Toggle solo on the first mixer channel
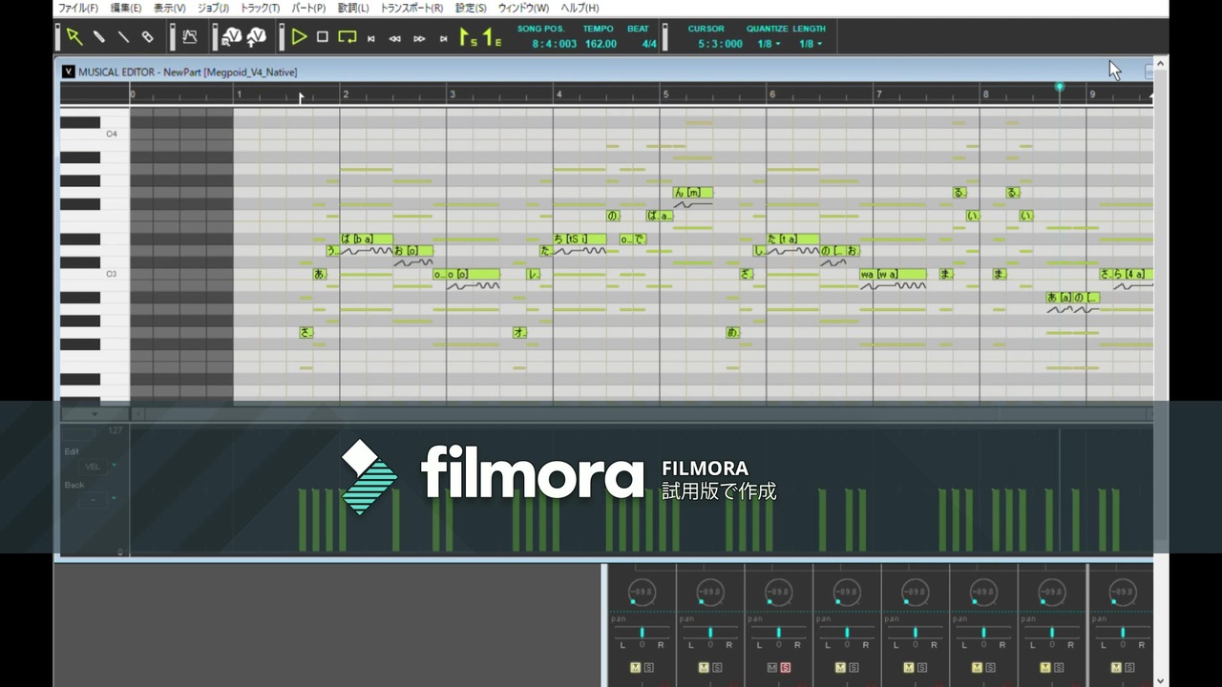 click(649, 667)
